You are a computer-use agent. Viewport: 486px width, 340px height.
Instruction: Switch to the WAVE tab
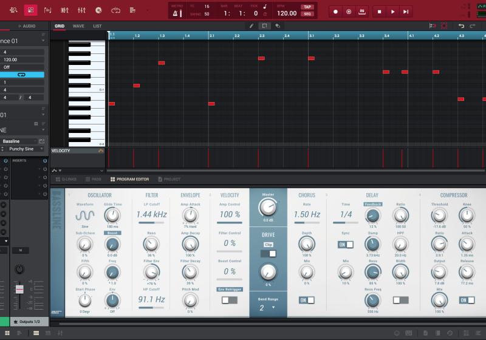(x=78, y=26)
